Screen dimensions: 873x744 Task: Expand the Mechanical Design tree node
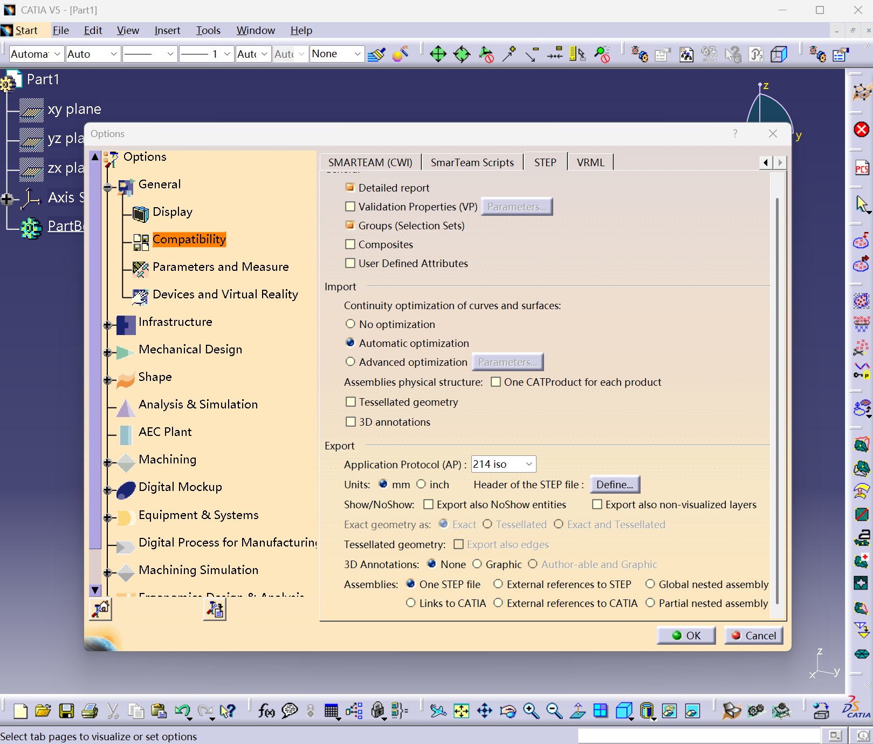(107, 352)
